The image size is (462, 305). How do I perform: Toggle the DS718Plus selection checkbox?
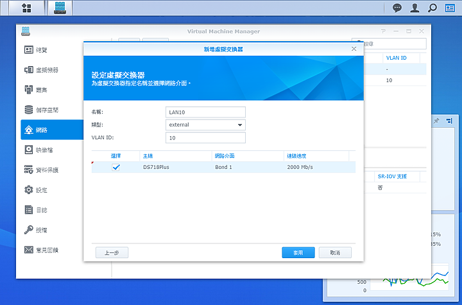click(116, 167)
